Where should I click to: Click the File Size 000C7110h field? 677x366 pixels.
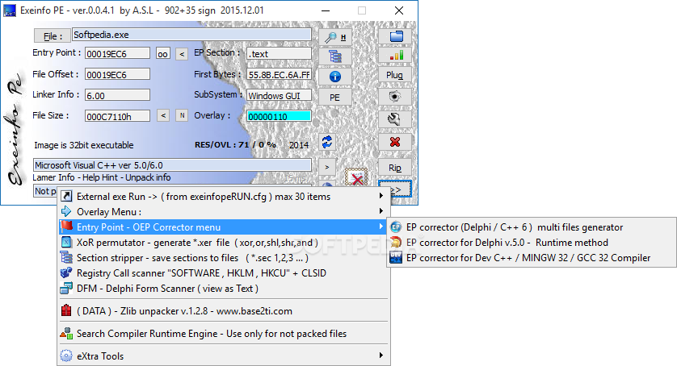pos(117,116)
